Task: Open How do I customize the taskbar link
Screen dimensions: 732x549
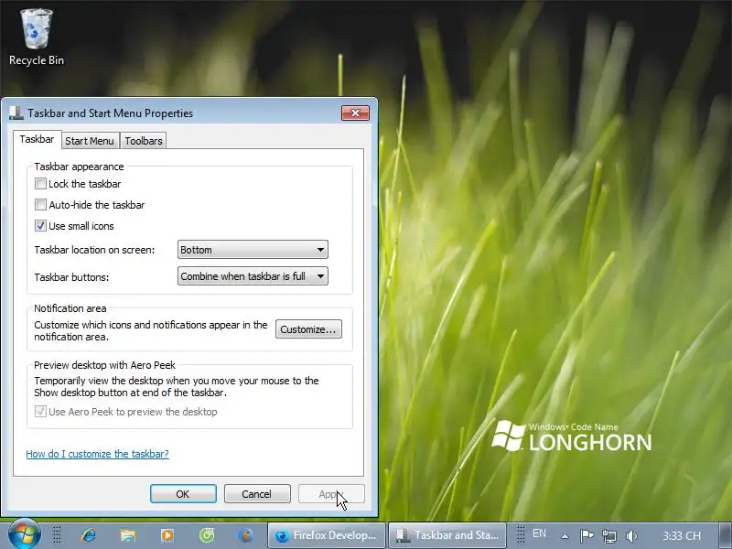Action: tap(97, 454)
